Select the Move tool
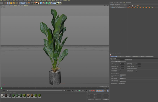158x102 pixels. point(8,3)
